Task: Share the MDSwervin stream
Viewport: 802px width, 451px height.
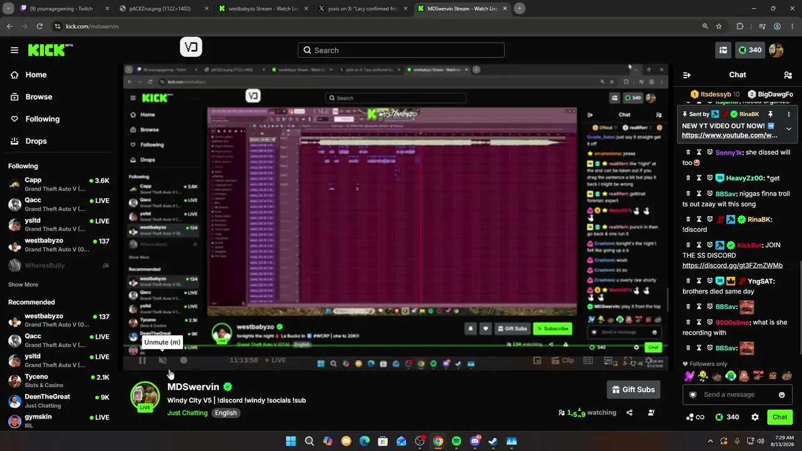Action: point(630,413)
